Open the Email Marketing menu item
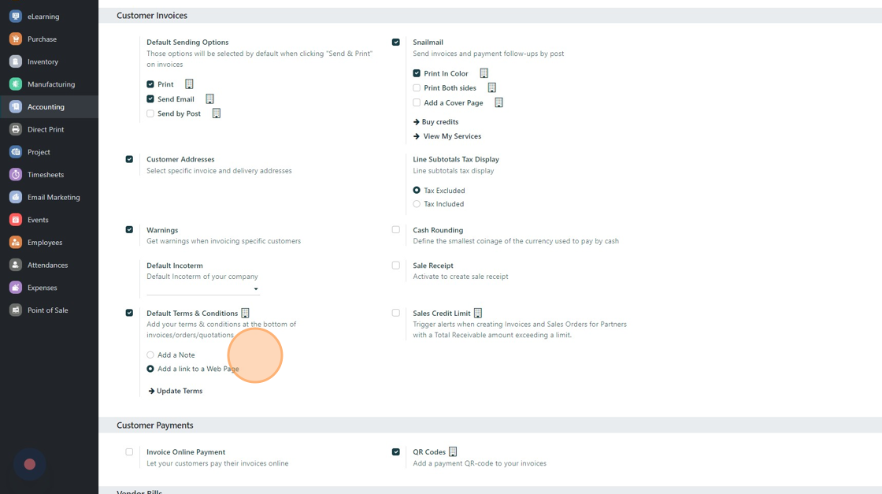The height and width of the screenshot is (494, 882). [x=54, y=197]
